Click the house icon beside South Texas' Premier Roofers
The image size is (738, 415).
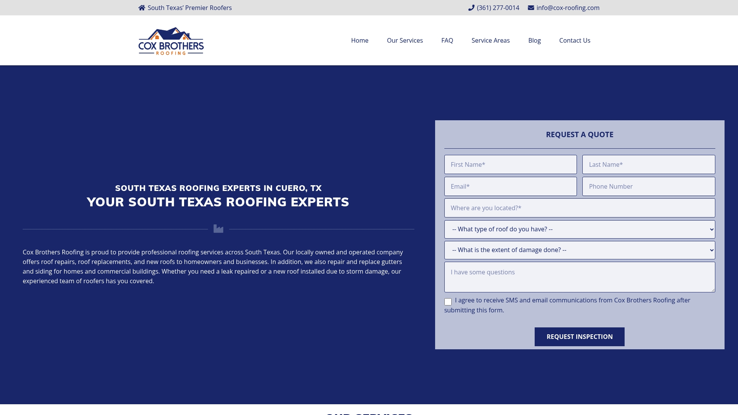pyautogui.click(x=142, y=8)
